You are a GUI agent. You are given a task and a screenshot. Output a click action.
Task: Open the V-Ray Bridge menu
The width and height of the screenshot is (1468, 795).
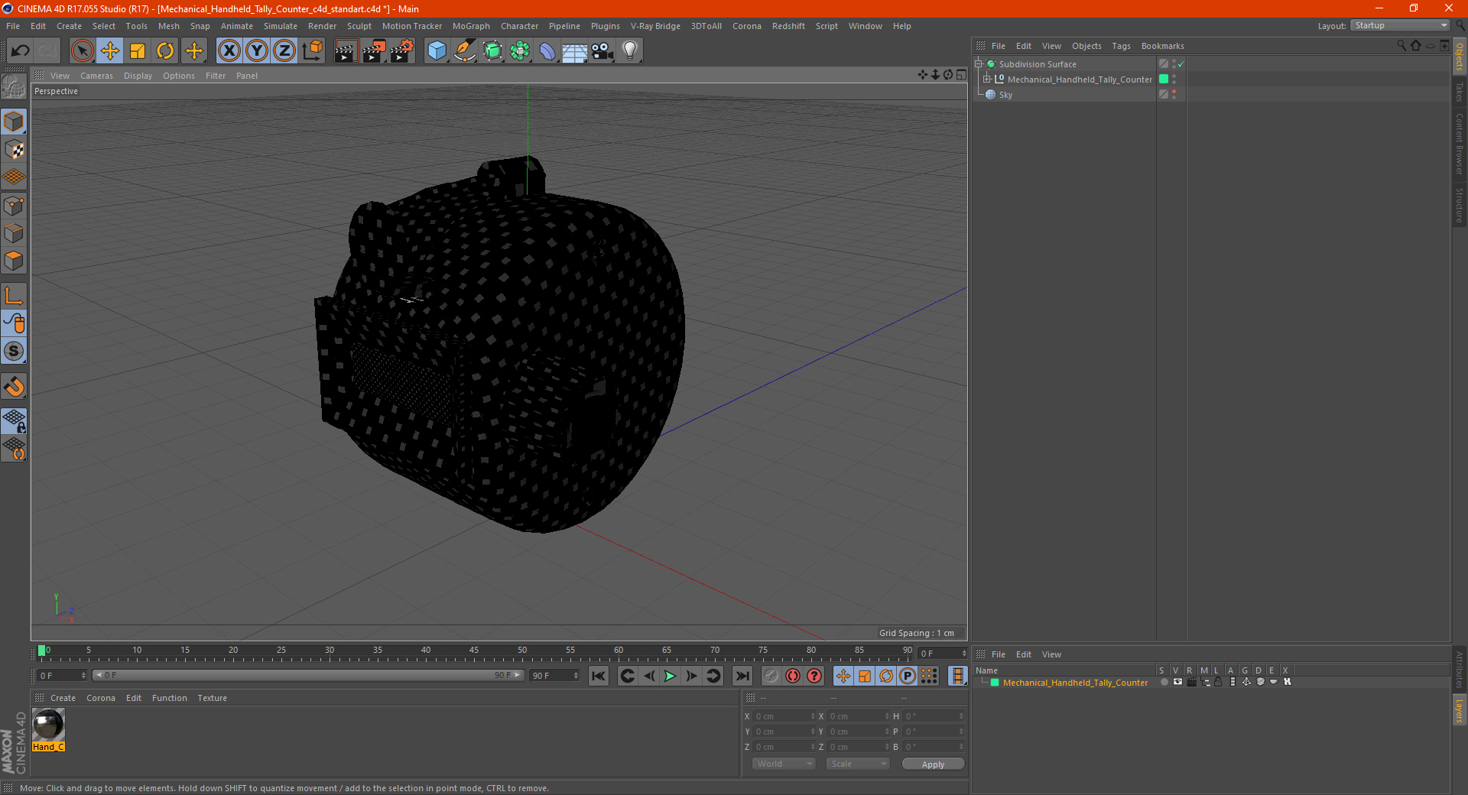point(655,26)
